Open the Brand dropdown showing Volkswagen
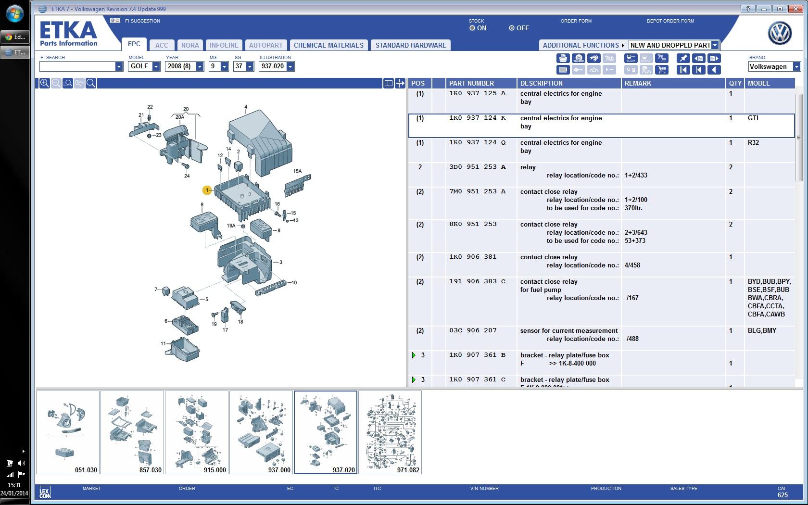This screenshot has height=505, width=808. [796, 66]
